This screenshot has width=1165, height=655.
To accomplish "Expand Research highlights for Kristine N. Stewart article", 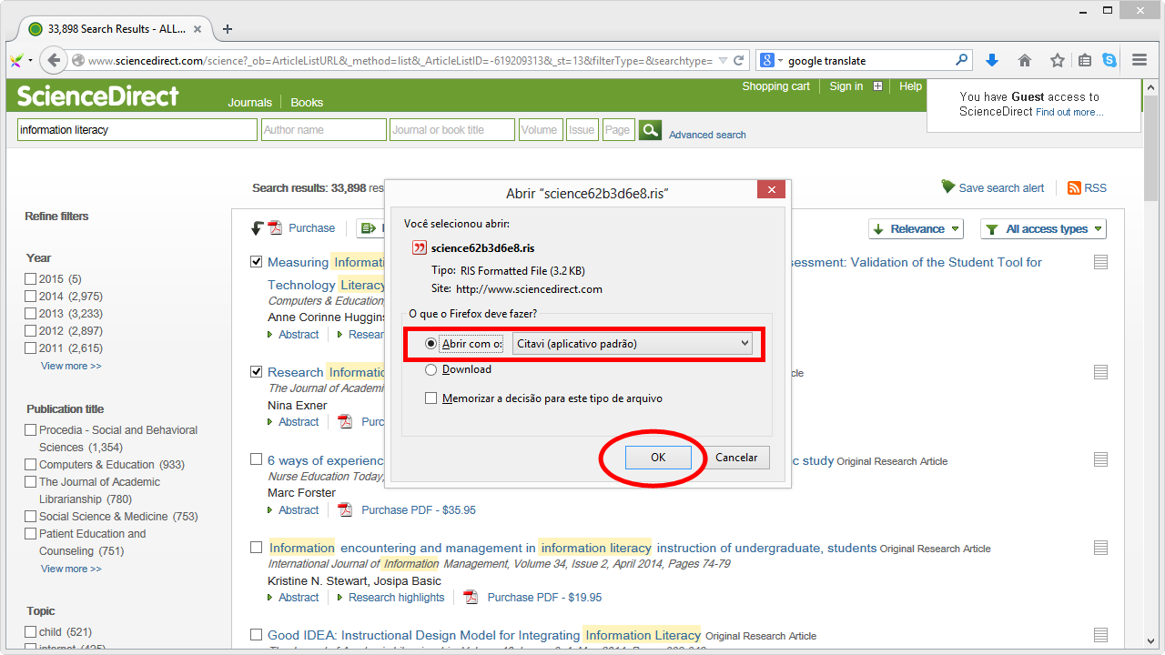I will coord(396,598).
